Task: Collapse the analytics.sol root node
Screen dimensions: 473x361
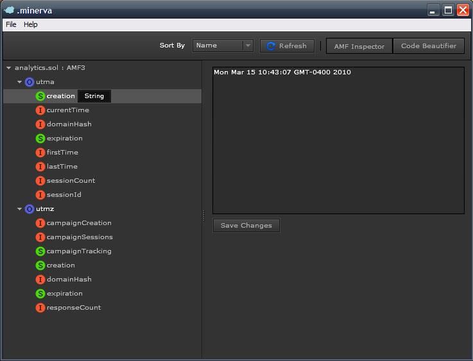Action: tap(8, 68)
